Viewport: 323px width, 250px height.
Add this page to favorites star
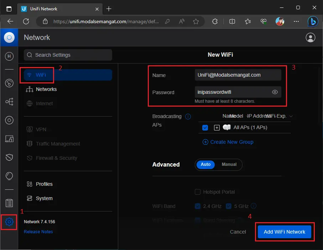196,21
